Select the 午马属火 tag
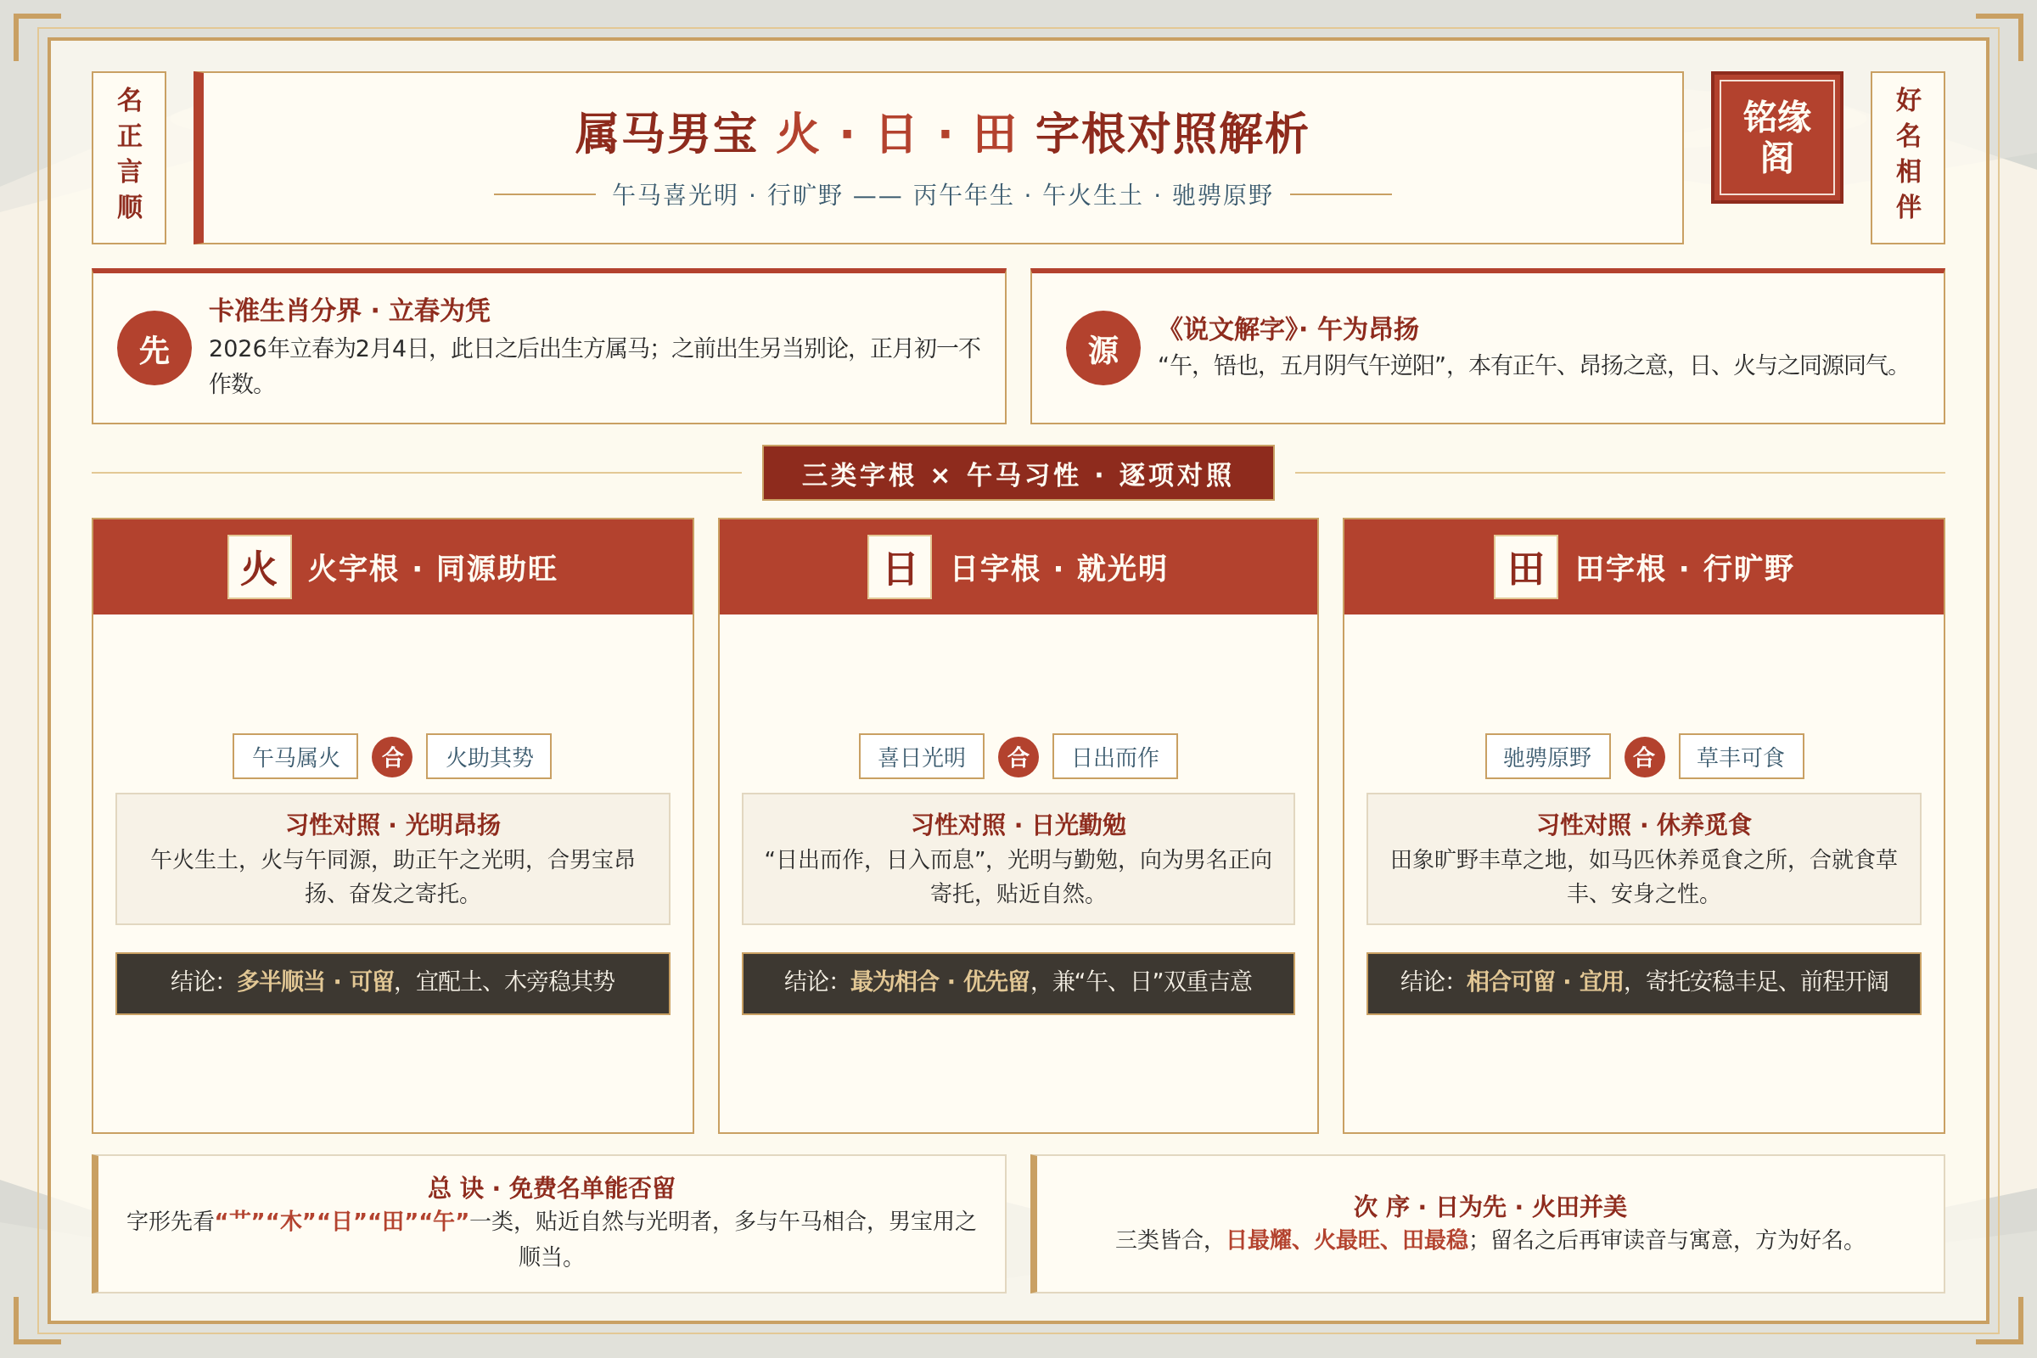 [295, 757]
